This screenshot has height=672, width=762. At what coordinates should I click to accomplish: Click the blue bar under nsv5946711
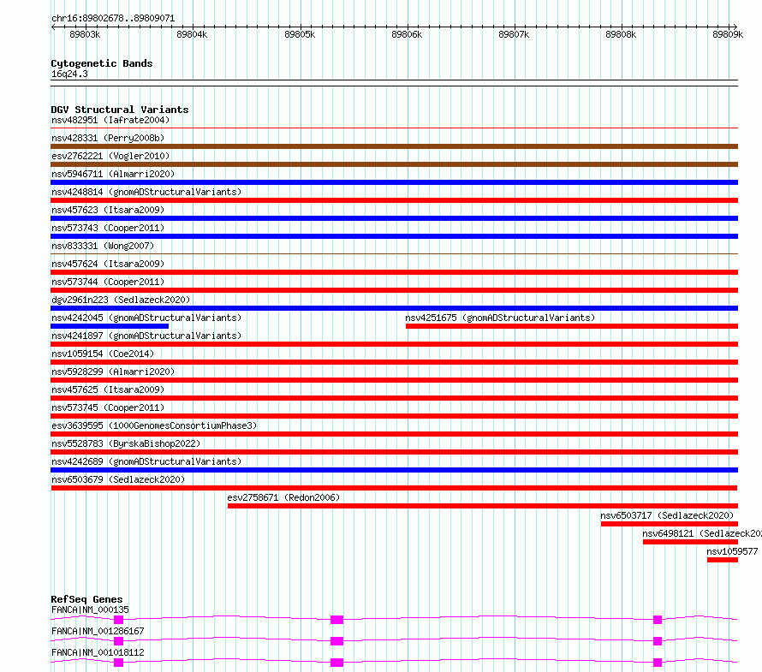(394, 182)
